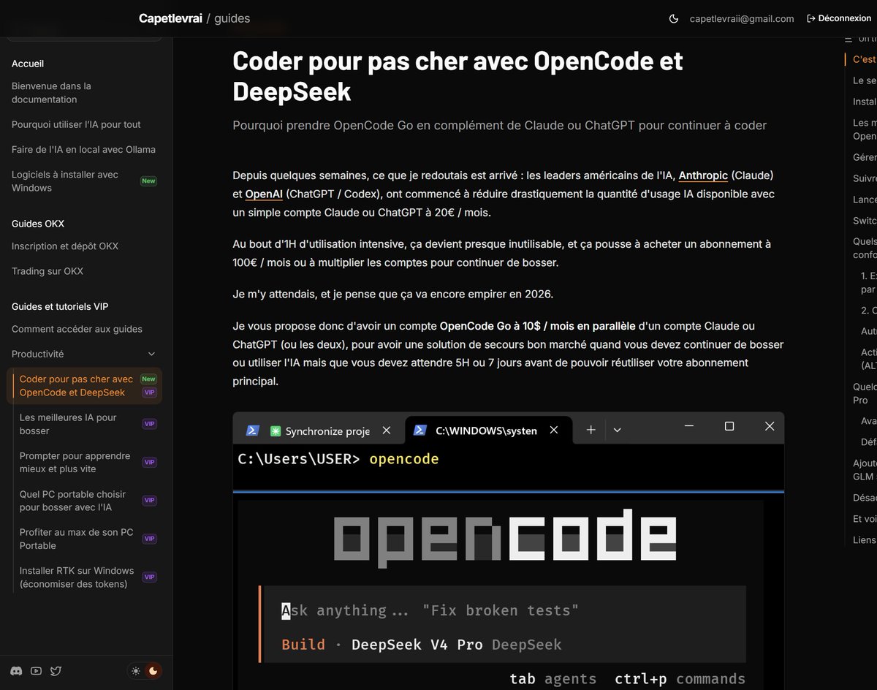The height and width of the screenshot is (690, 877).
Task: Click PowerShell icon on C:\WINDOWS tab
Action: coord(419,431)
